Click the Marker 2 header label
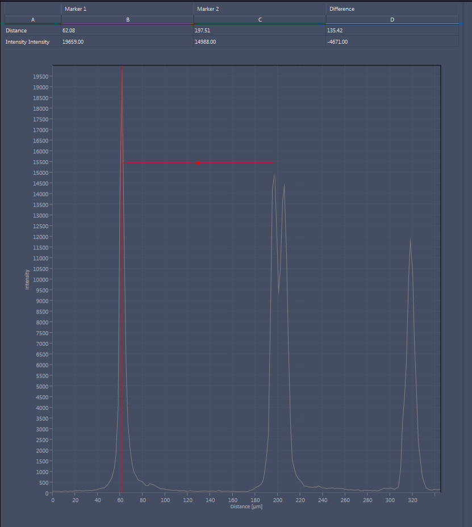The image size is (472, 527). [208, 9]
